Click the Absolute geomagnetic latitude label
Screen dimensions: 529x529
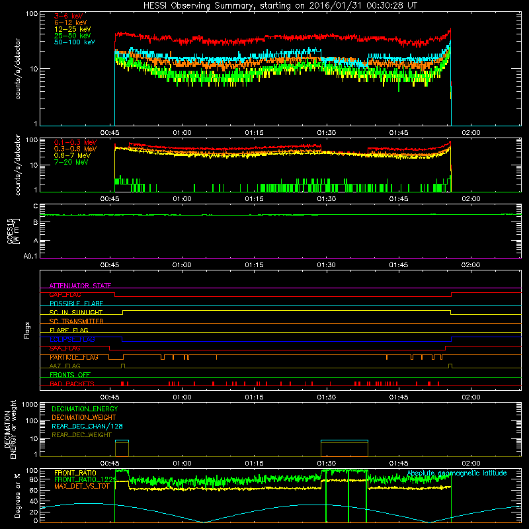pos(457,473)
